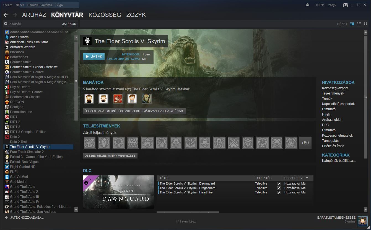
Task: View the second locked achievement icon
Action: (x=104, y=143)
